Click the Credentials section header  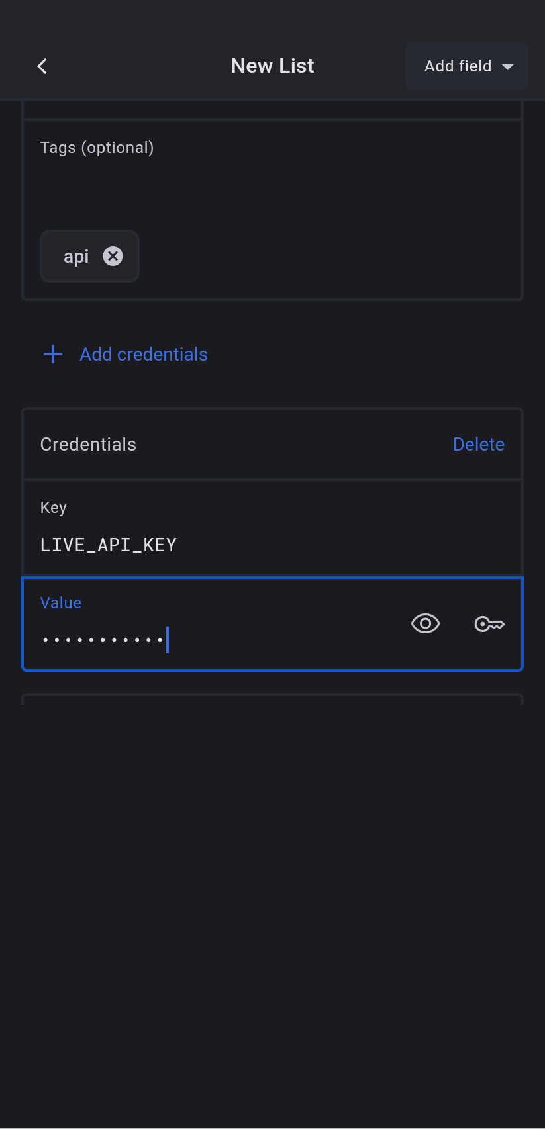point(88,445)
